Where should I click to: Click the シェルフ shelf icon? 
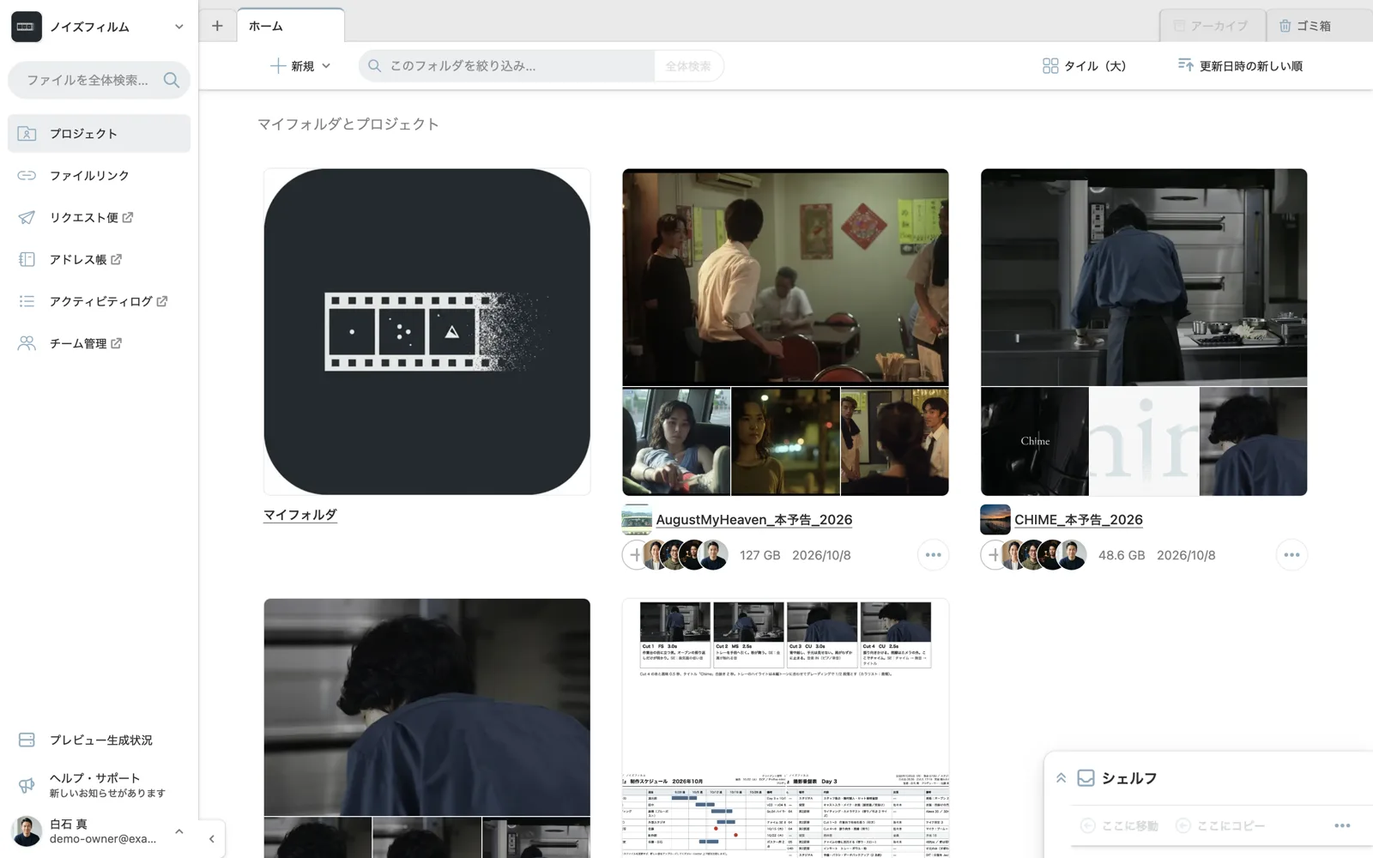(1086, 778)
